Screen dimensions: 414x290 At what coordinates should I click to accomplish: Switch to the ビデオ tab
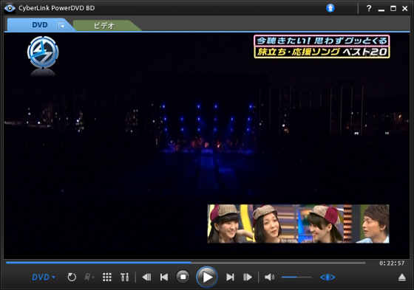104,26
